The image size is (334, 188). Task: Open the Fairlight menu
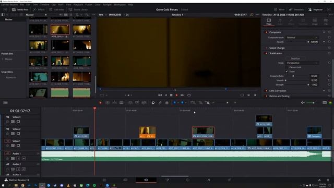[107, 5]
